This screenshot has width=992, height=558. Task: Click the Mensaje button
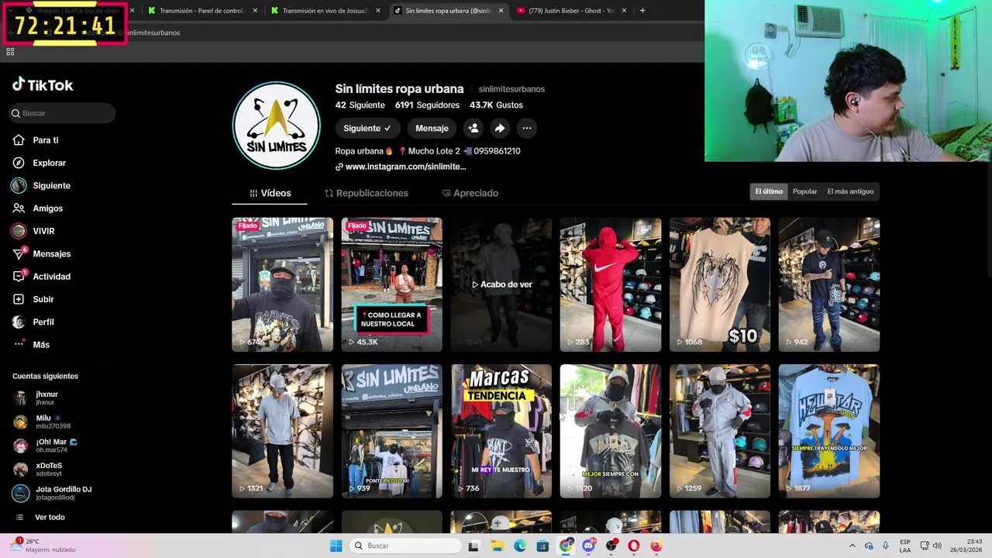click(432, 128)
